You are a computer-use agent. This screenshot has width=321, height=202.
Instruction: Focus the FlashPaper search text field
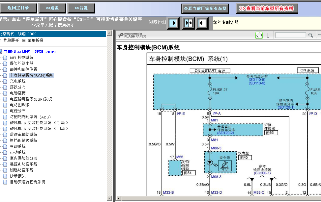(291, 35)
